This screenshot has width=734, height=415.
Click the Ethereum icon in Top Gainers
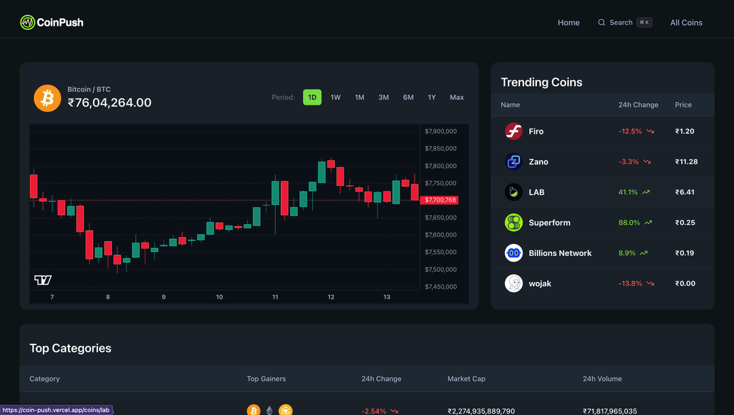(x=269, y=410)
